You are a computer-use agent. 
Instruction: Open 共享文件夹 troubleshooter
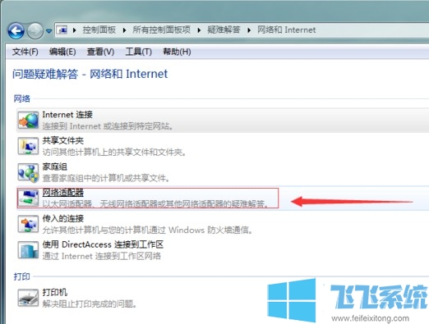[62, 140]
